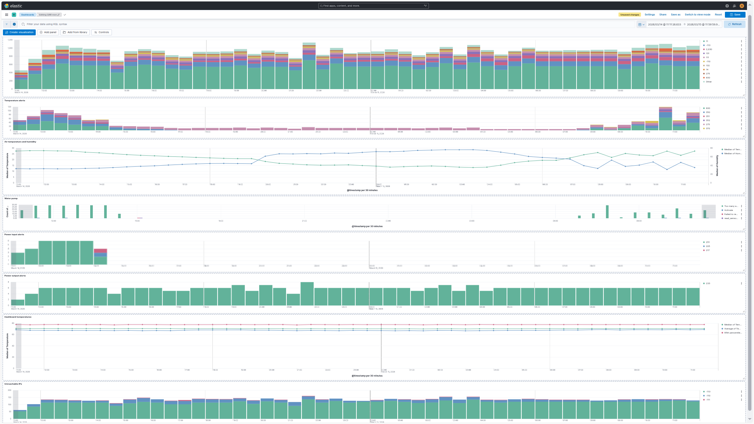Click the calendar icon in the time picker

coord(641,24)
